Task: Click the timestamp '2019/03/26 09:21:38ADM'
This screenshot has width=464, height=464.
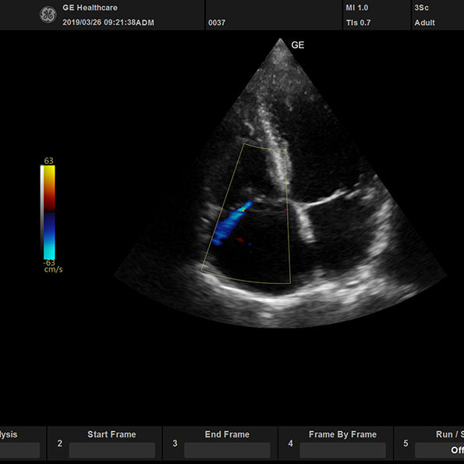Action: 108,23
